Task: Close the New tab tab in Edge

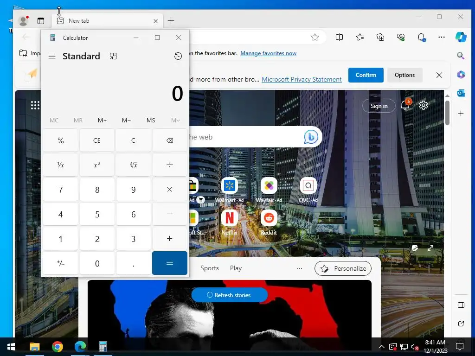Action: [x=155, y=21]
